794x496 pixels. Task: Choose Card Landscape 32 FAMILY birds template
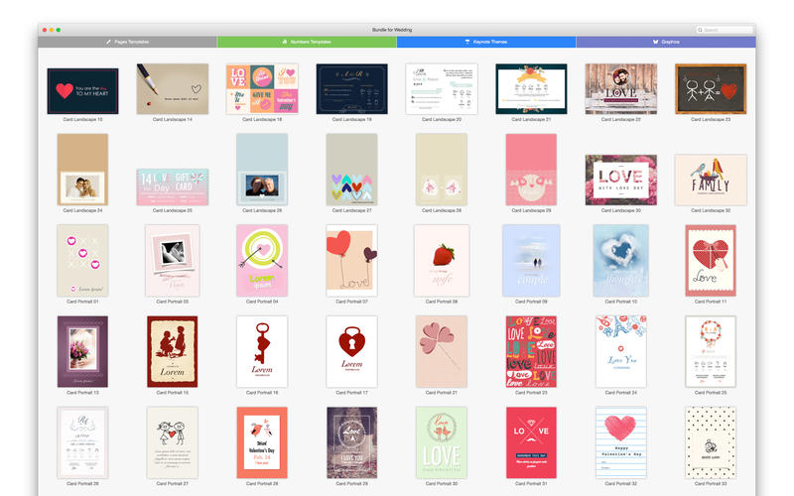711,181
